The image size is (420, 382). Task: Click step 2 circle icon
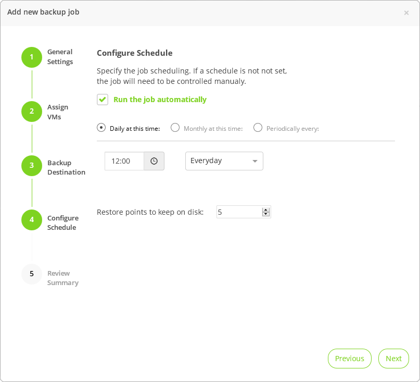32,112
